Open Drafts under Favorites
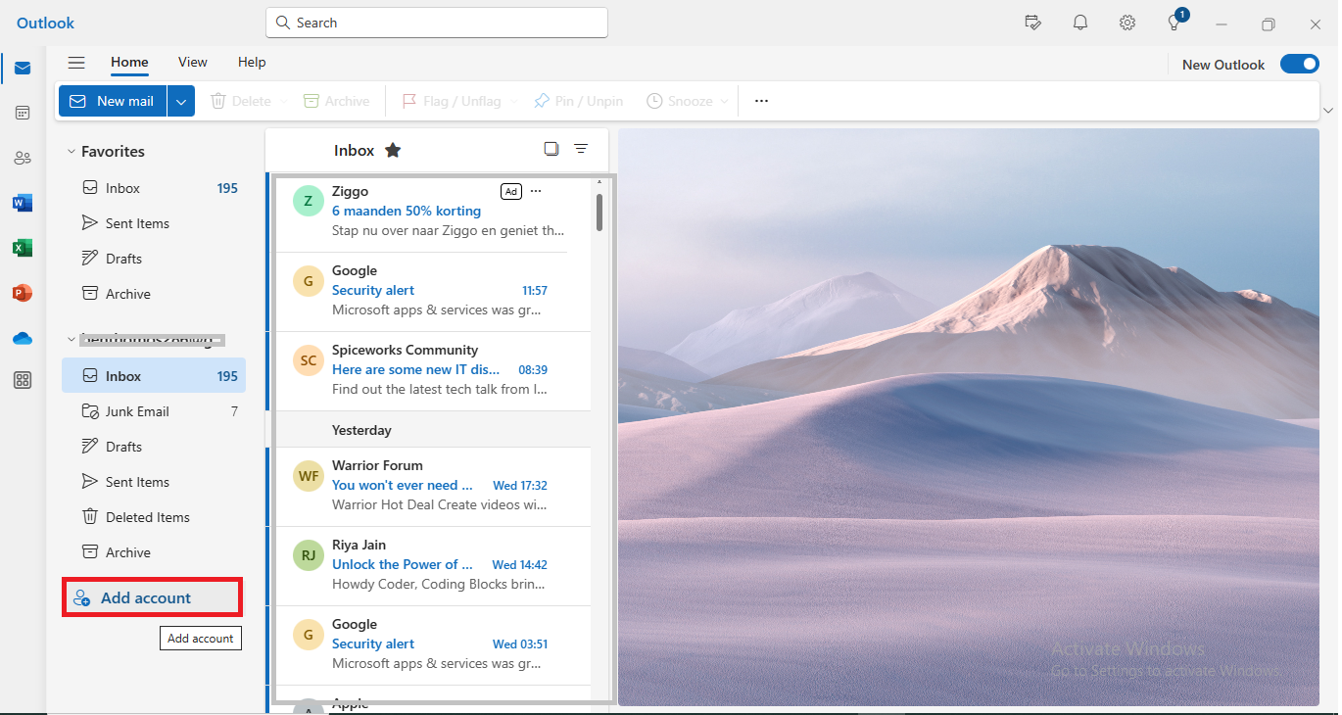1342x715 pixels. pyautogui.click(x=154, y=259)
